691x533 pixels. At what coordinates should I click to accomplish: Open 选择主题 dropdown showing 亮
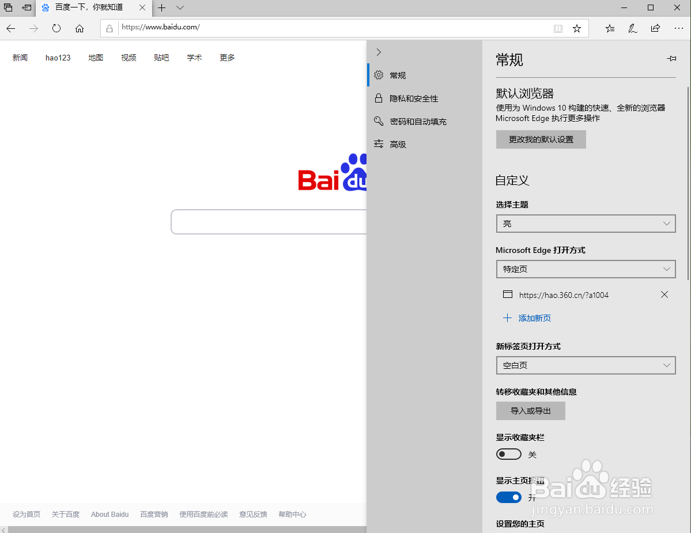coord(586,224)
